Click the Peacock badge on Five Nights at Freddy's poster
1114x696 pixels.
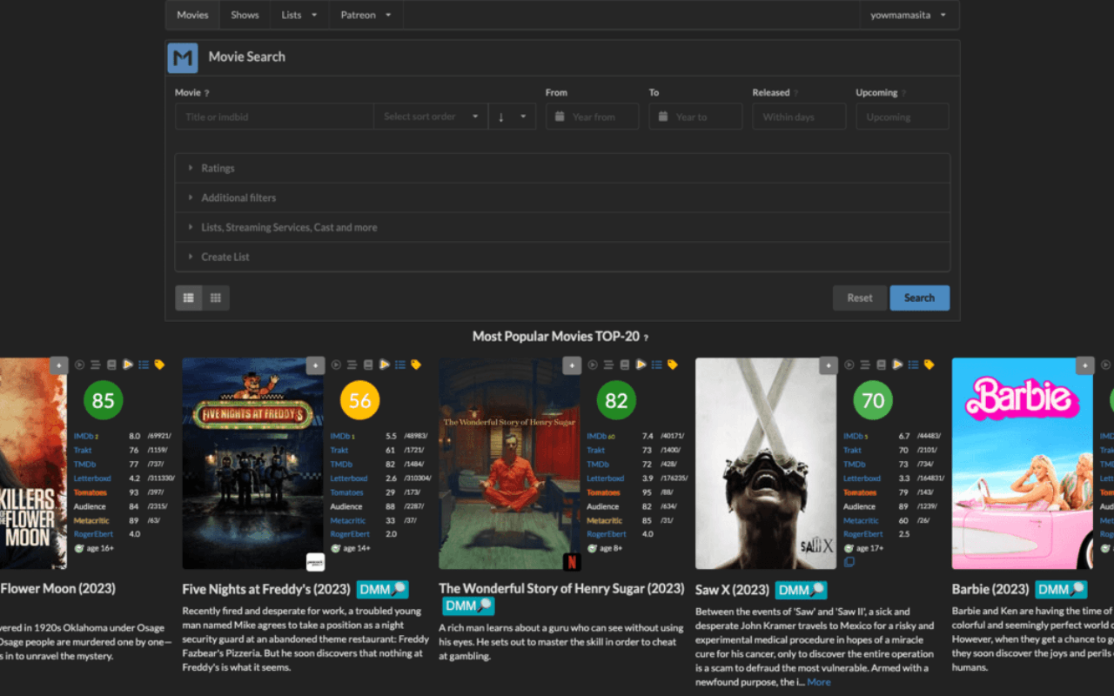tap(315, 561)
